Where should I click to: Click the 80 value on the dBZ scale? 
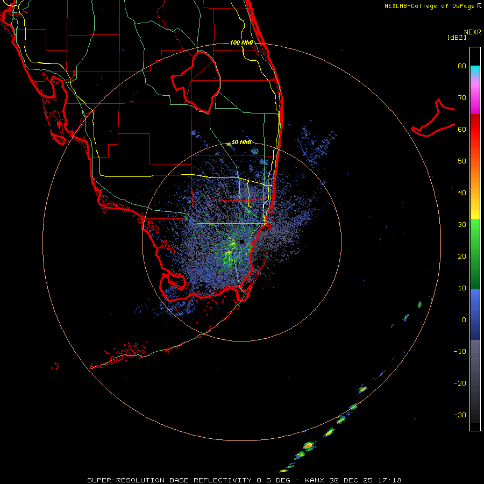point(462,66)
